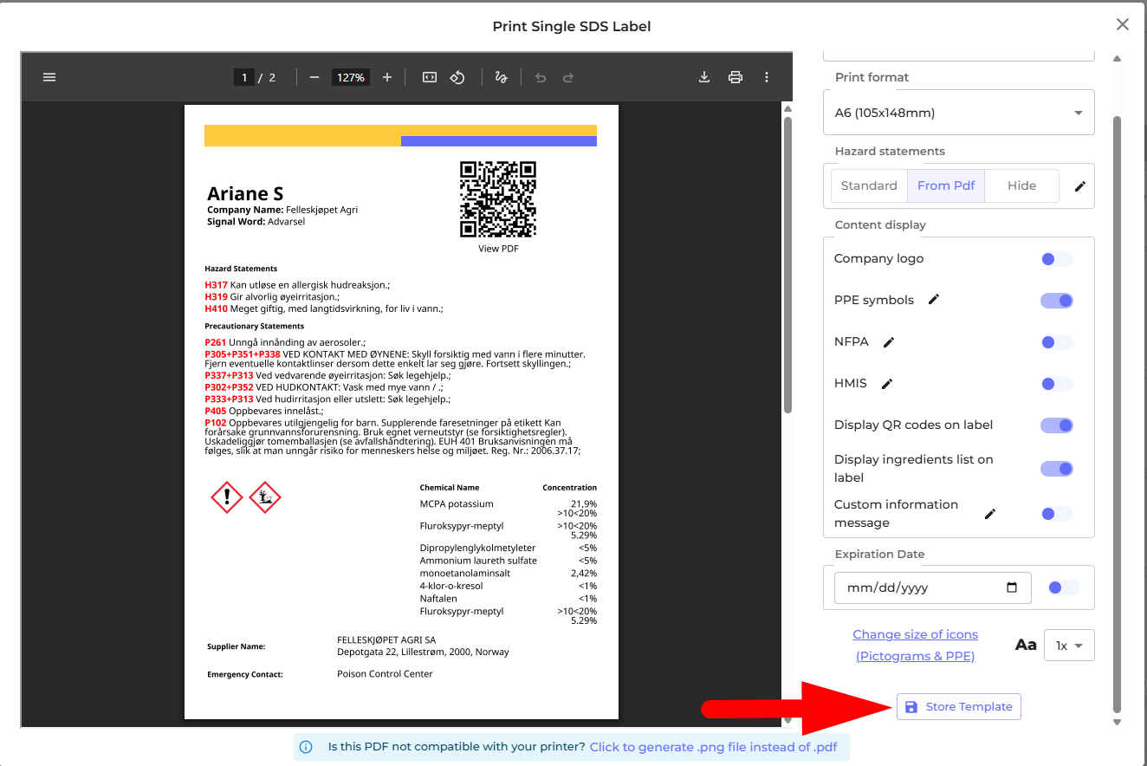1147x766 pixels.
Task: Click the Store Template button
Action: tap(959, 707)
